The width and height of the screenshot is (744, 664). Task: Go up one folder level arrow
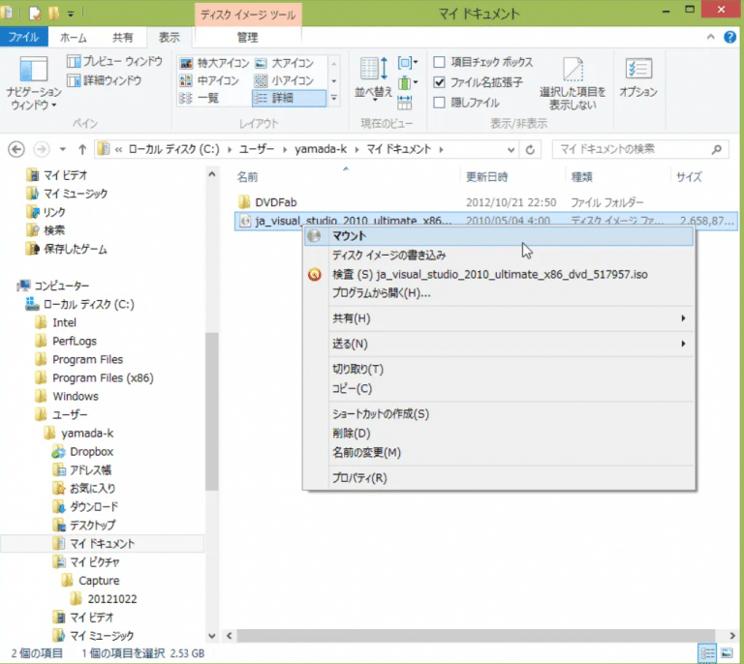click(x=82, y=149)
